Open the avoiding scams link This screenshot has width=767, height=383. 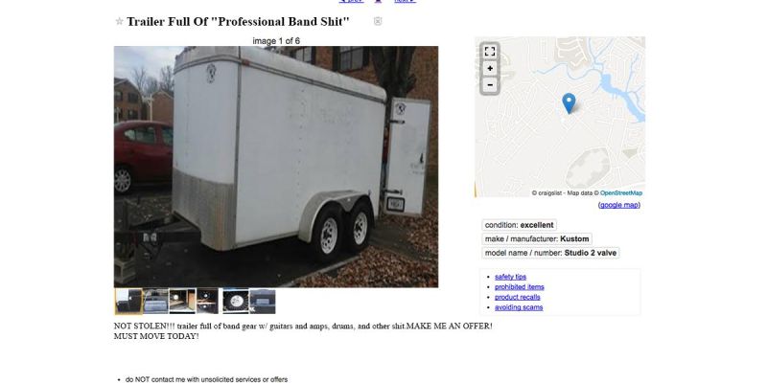(x=519, y=307)
